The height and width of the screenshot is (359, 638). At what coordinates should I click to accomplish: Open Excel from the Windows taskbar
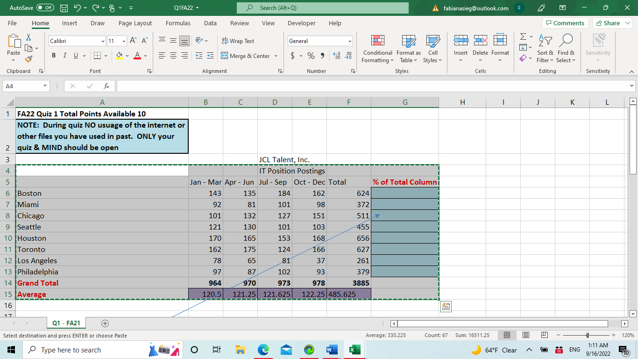click(x=354, y=350)
